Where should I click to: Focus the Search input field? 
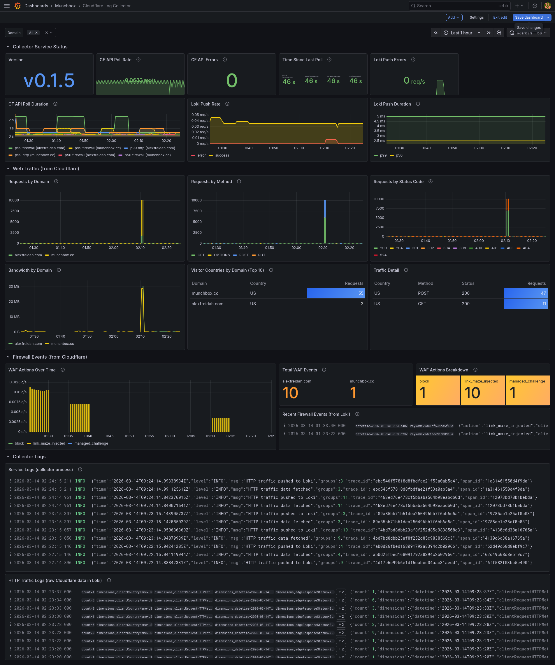point(459,6)
